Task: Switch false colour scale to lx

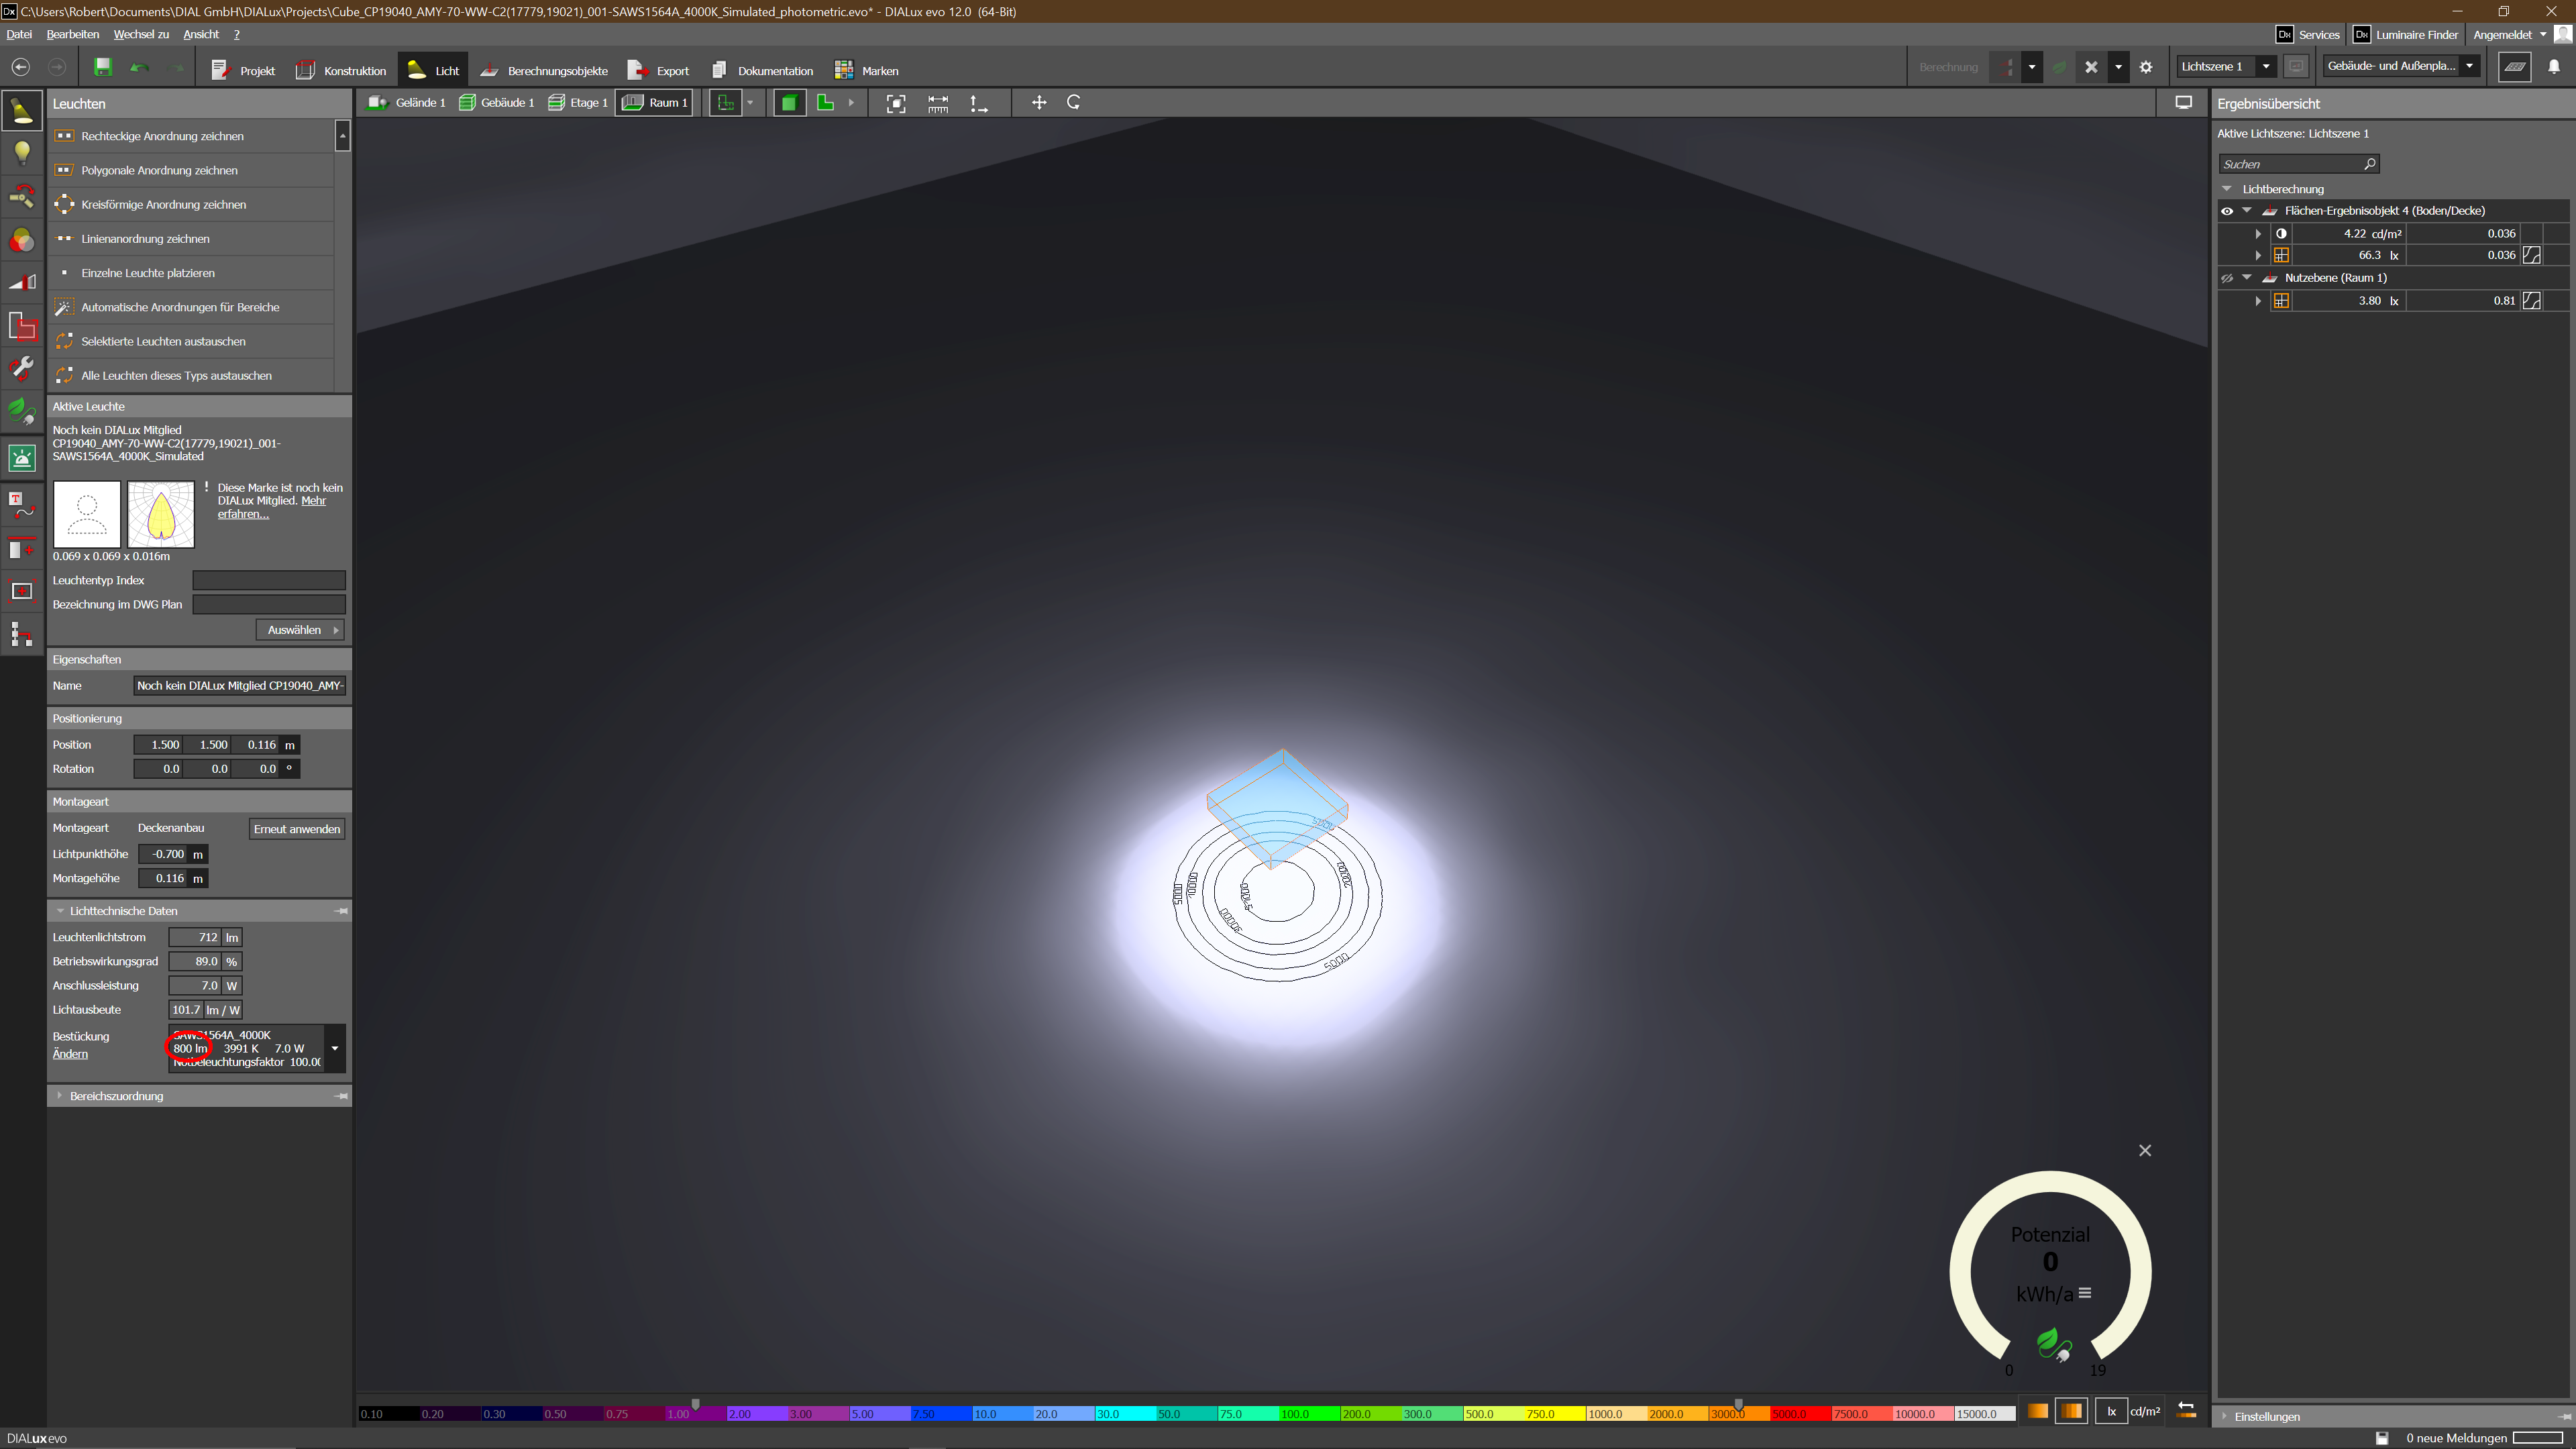Action: (x=2111, y=1412)
